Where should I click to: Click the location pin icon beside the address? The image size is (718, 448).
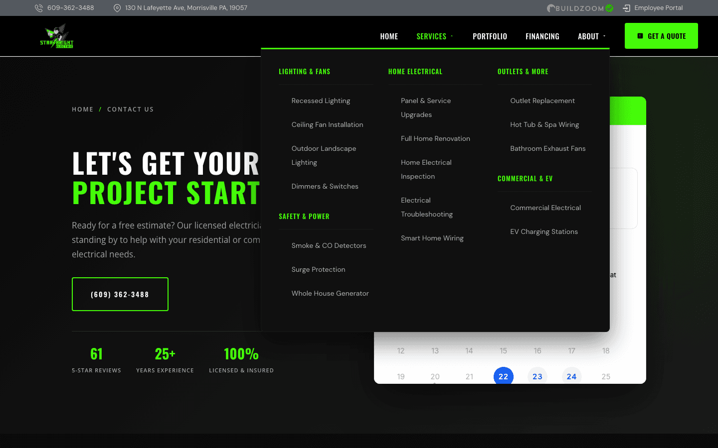coord(117,7)
